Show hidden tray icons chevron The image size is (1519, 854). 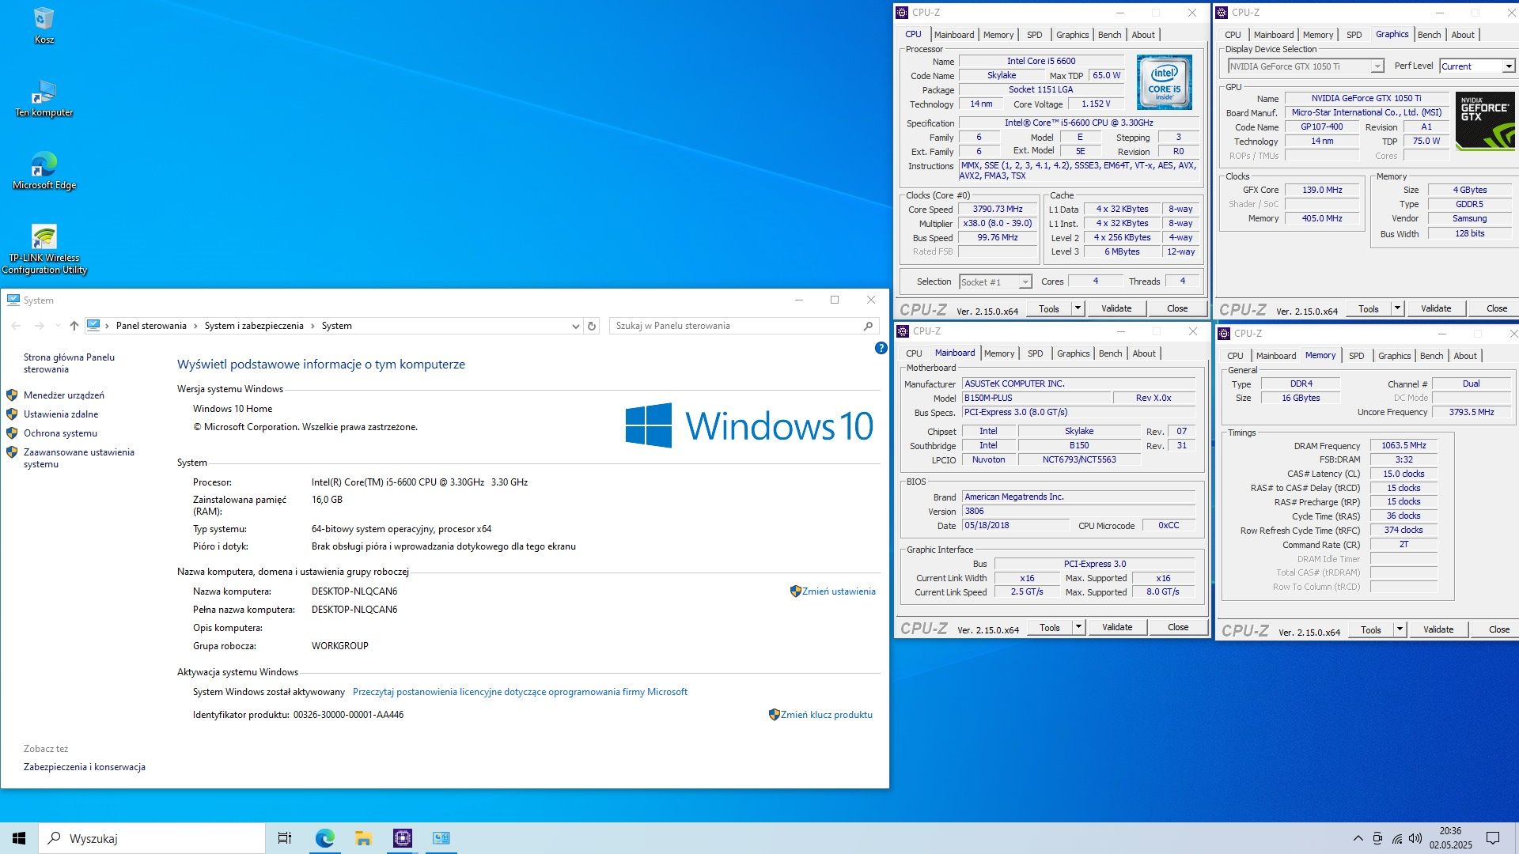(x=1358, y=838)
